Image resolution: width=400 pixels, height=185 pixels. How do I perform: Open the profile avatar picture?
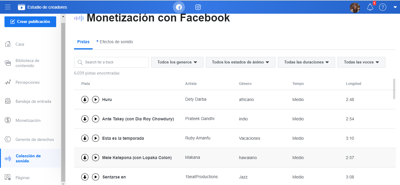click(355, 7)
